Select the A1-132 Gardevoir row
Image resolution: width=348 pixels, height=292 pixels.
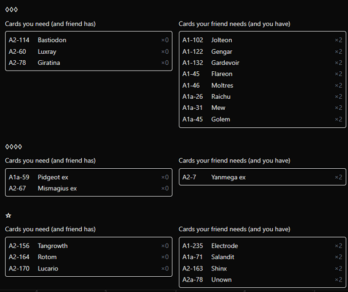(x=262, y=63)
